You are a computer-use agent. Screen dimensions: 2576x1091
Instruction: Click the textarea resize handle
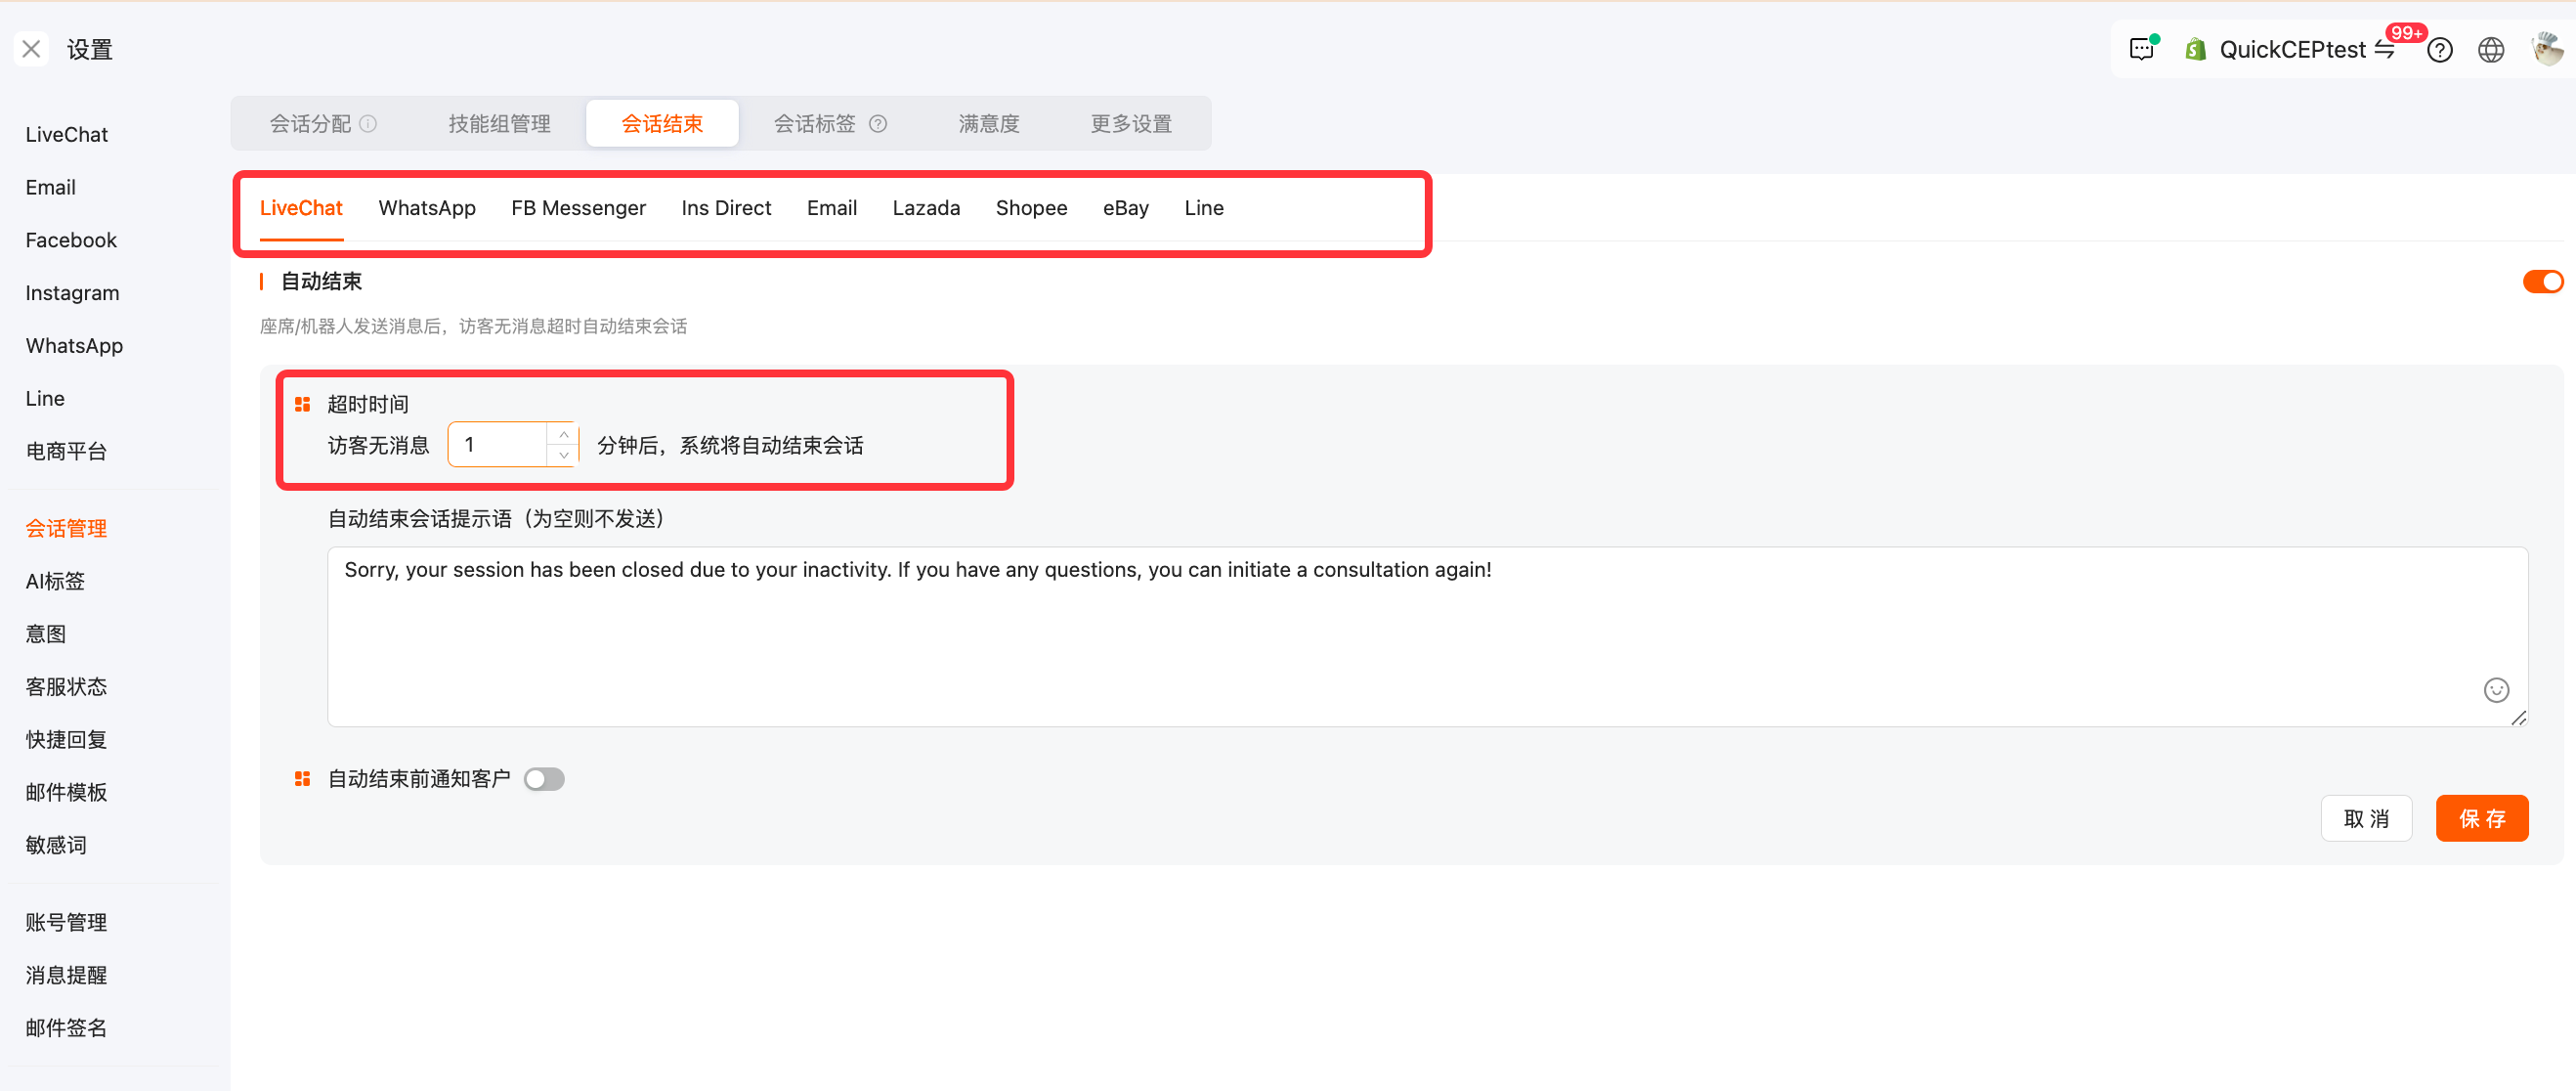coord(2518,717)
